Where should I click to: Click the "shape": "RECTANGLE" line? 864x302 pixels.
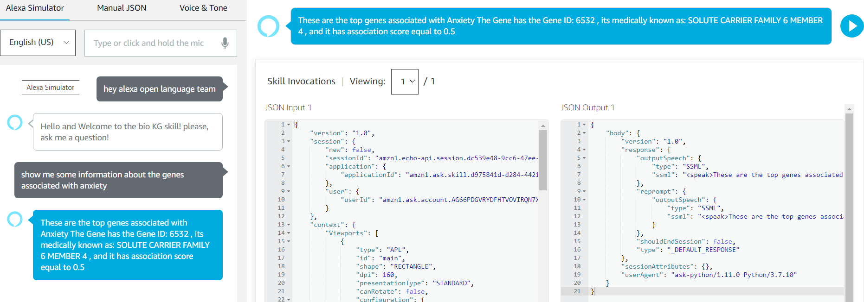[x=396, y=266]
